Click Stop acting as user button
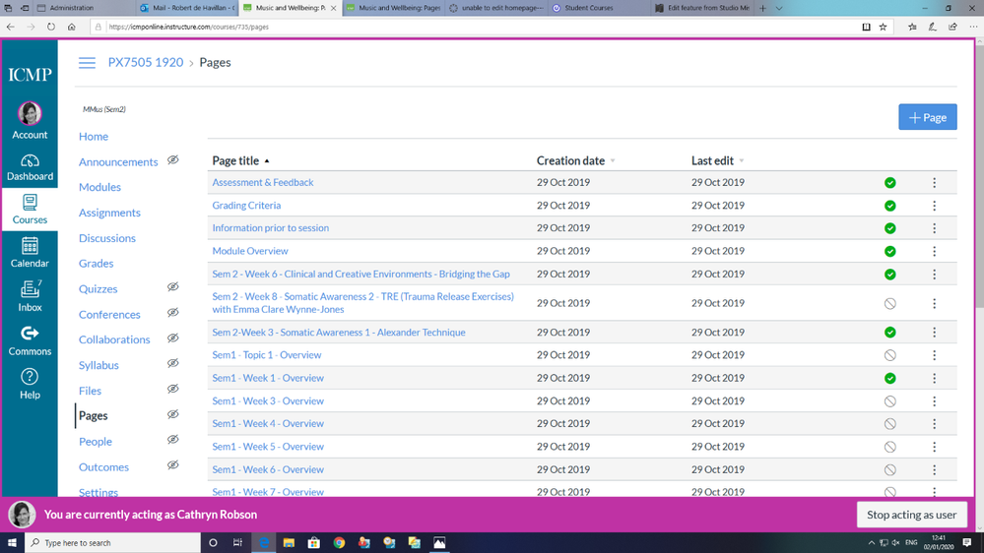Screen dimensions: 984x553 click(911, 515)
